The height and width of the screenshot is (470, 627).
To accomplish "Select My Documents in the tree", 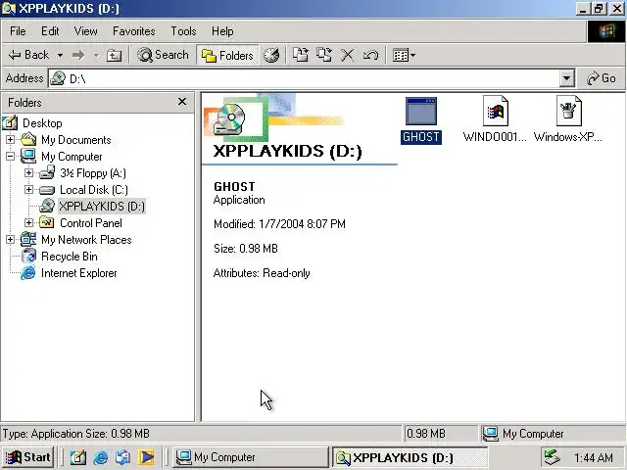I will point(76,140).
